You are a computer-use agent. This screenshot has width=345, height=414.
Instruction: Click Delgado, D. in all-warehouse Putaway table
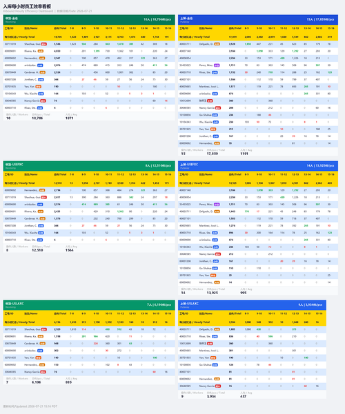click(206, 44)
